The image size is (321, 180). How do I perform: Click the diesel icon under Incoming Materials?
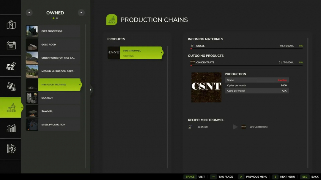192,46
